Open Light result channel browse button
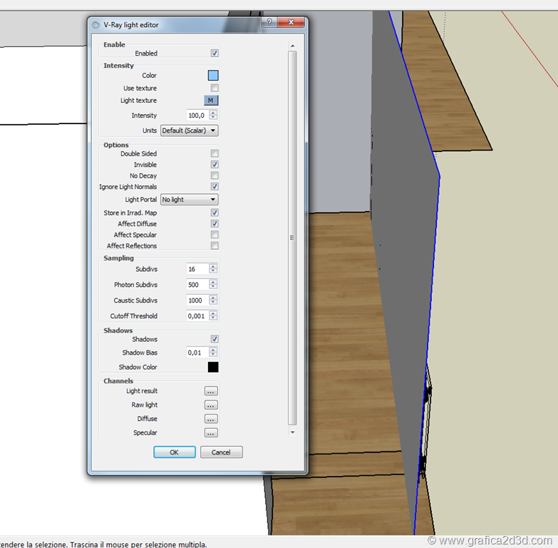 [x=211, y=391]
